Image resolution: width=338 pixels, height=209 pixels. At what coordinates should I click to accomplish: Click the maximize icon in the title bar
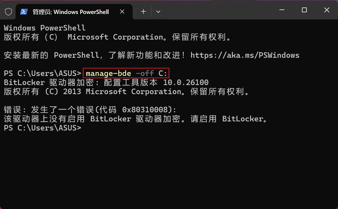coord(304,10)
